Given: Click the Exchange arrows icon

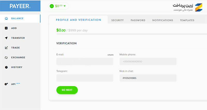Looking at the screenshot, I should coord(6,58).
